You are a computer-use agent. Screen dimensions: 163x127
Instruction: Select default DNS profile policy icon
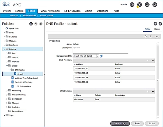click(15, 74)
